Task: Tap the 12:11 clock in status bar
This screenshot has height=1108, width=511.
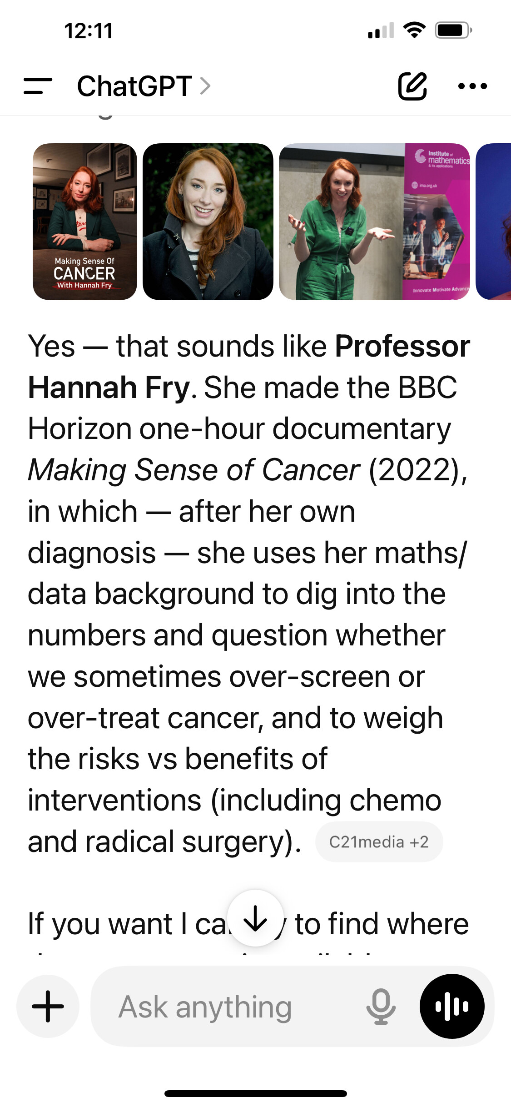Action: pos(88,31)
